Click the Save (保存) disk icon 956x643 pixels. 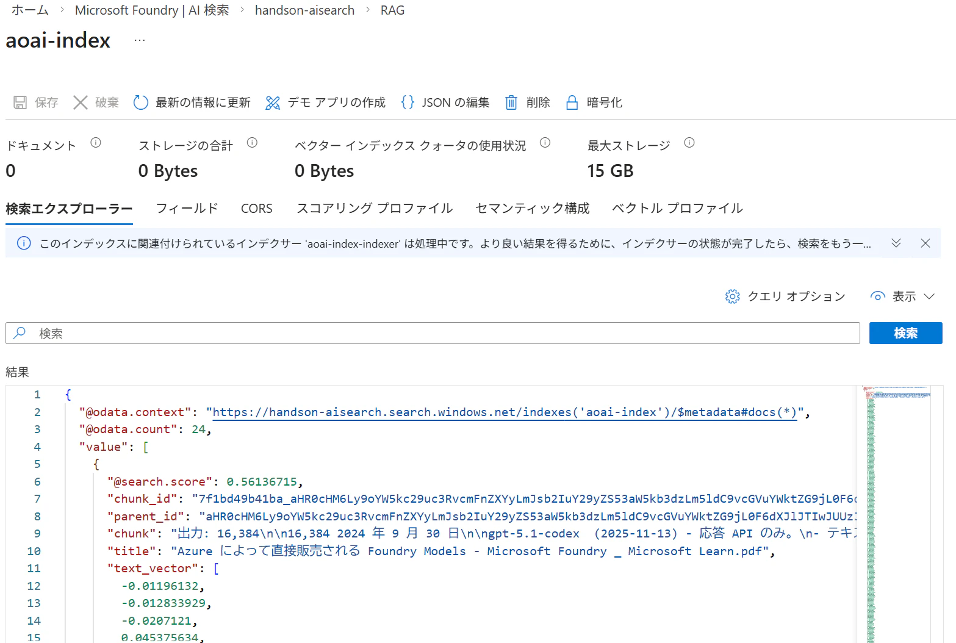pos(20,102)
